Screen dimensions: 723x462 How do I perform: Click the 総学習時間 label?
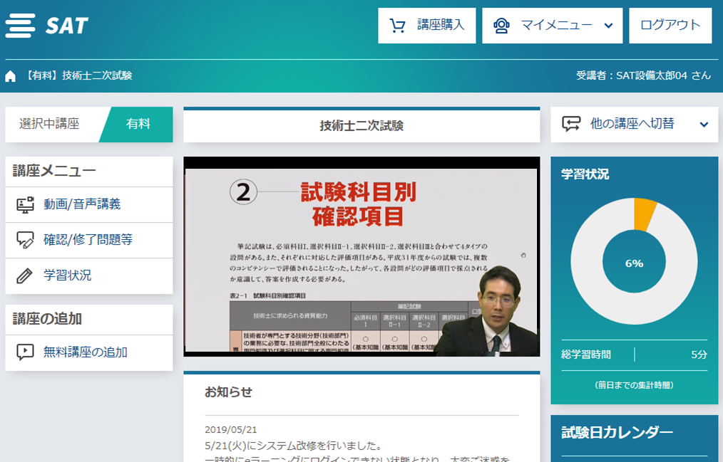(x=586, y=355)
